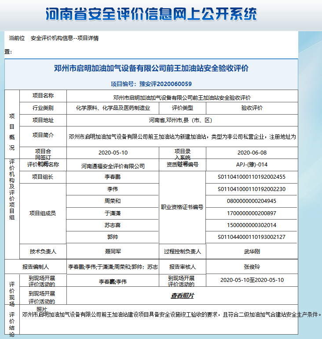
Task: Click the 评价机构名称 label
Action: pos(43,165)
